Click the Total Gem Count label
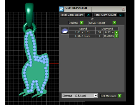Image resolution: width=140 pixels, height=105 pixels. 105,15
